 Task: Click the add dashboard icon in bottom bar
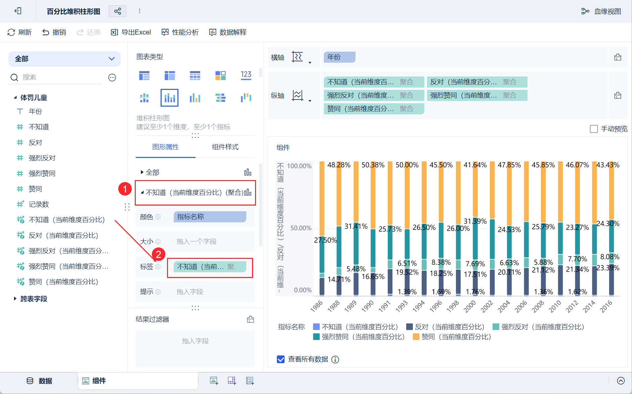[232, 381]
